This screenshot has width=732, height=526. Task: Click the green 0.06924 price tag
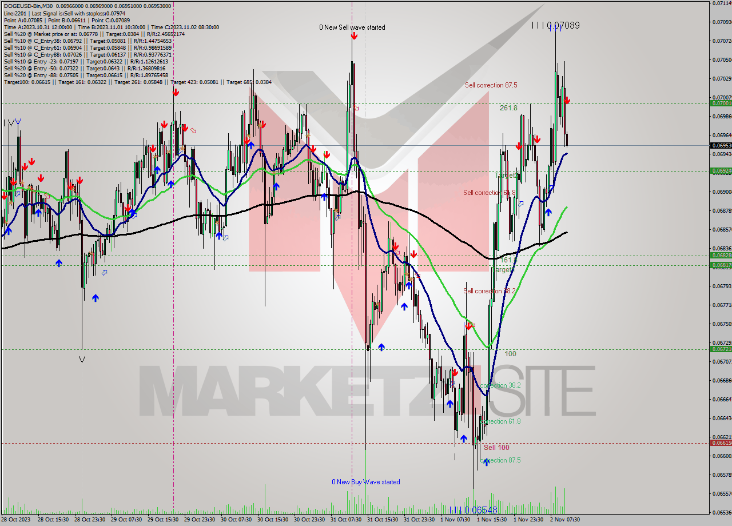(x=720, y=170)
